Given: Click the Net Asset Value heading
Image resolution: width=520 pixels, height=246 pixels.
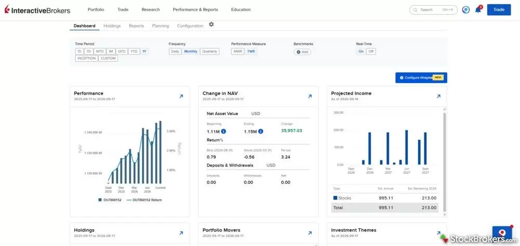Looking at the screenshot, I should tap(222, 114).
